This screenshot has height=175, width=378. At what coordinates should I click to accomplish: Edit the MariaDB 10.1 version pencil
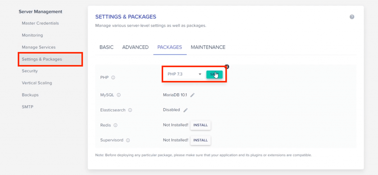click(x=192, y=95)
